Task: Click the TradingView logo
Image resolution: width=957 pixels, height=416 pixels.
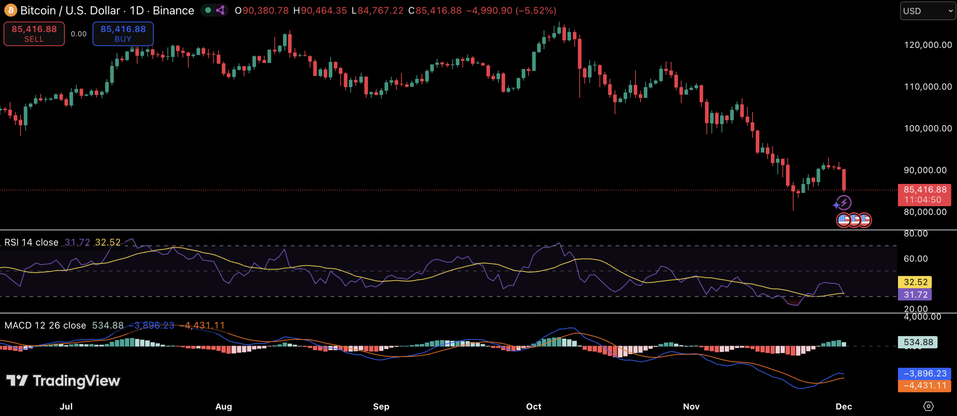Action: click(63, 380)
